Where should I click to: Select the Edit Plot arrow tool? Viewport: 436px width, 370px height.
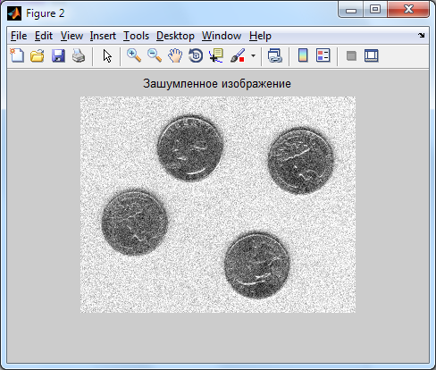tap(107, 55)
